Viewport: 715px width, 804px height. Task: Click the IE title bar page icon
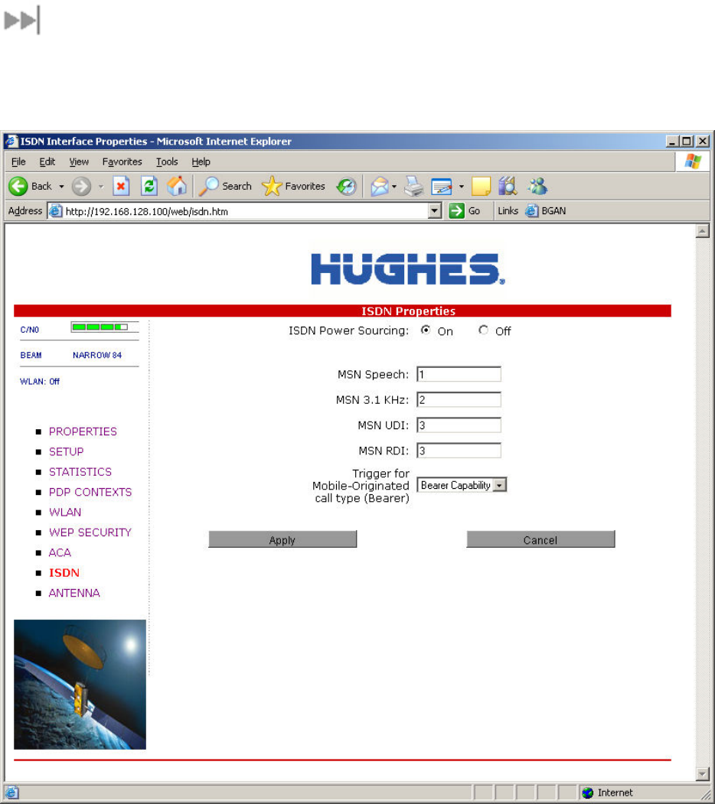[11, 141]
